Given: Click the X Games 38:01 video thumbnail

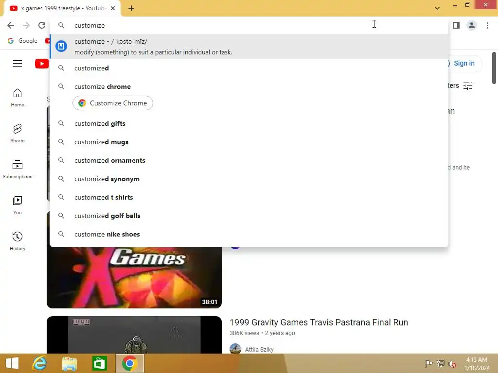Looking at the screenshot, I should [x=134, y=277].
